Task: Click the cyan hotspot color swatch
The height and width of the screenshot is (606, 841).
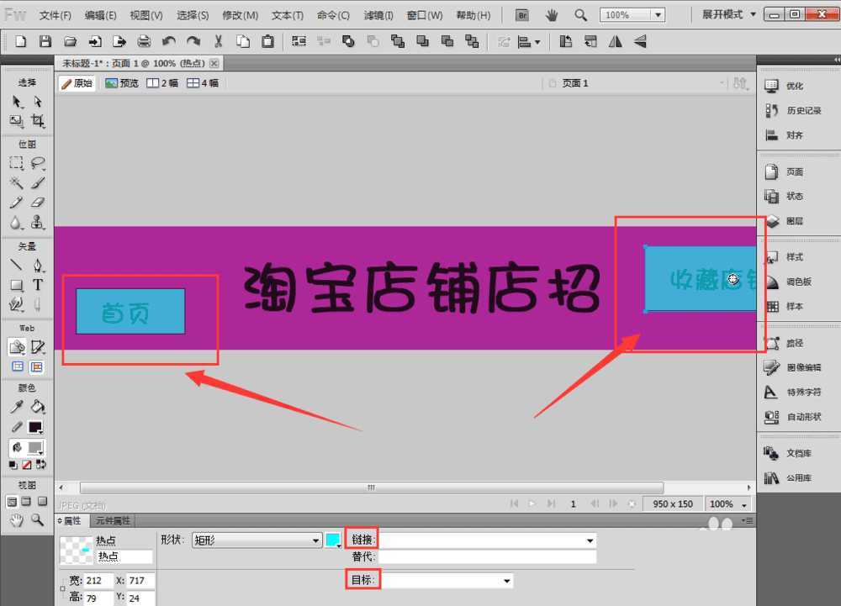Action: 333,540
